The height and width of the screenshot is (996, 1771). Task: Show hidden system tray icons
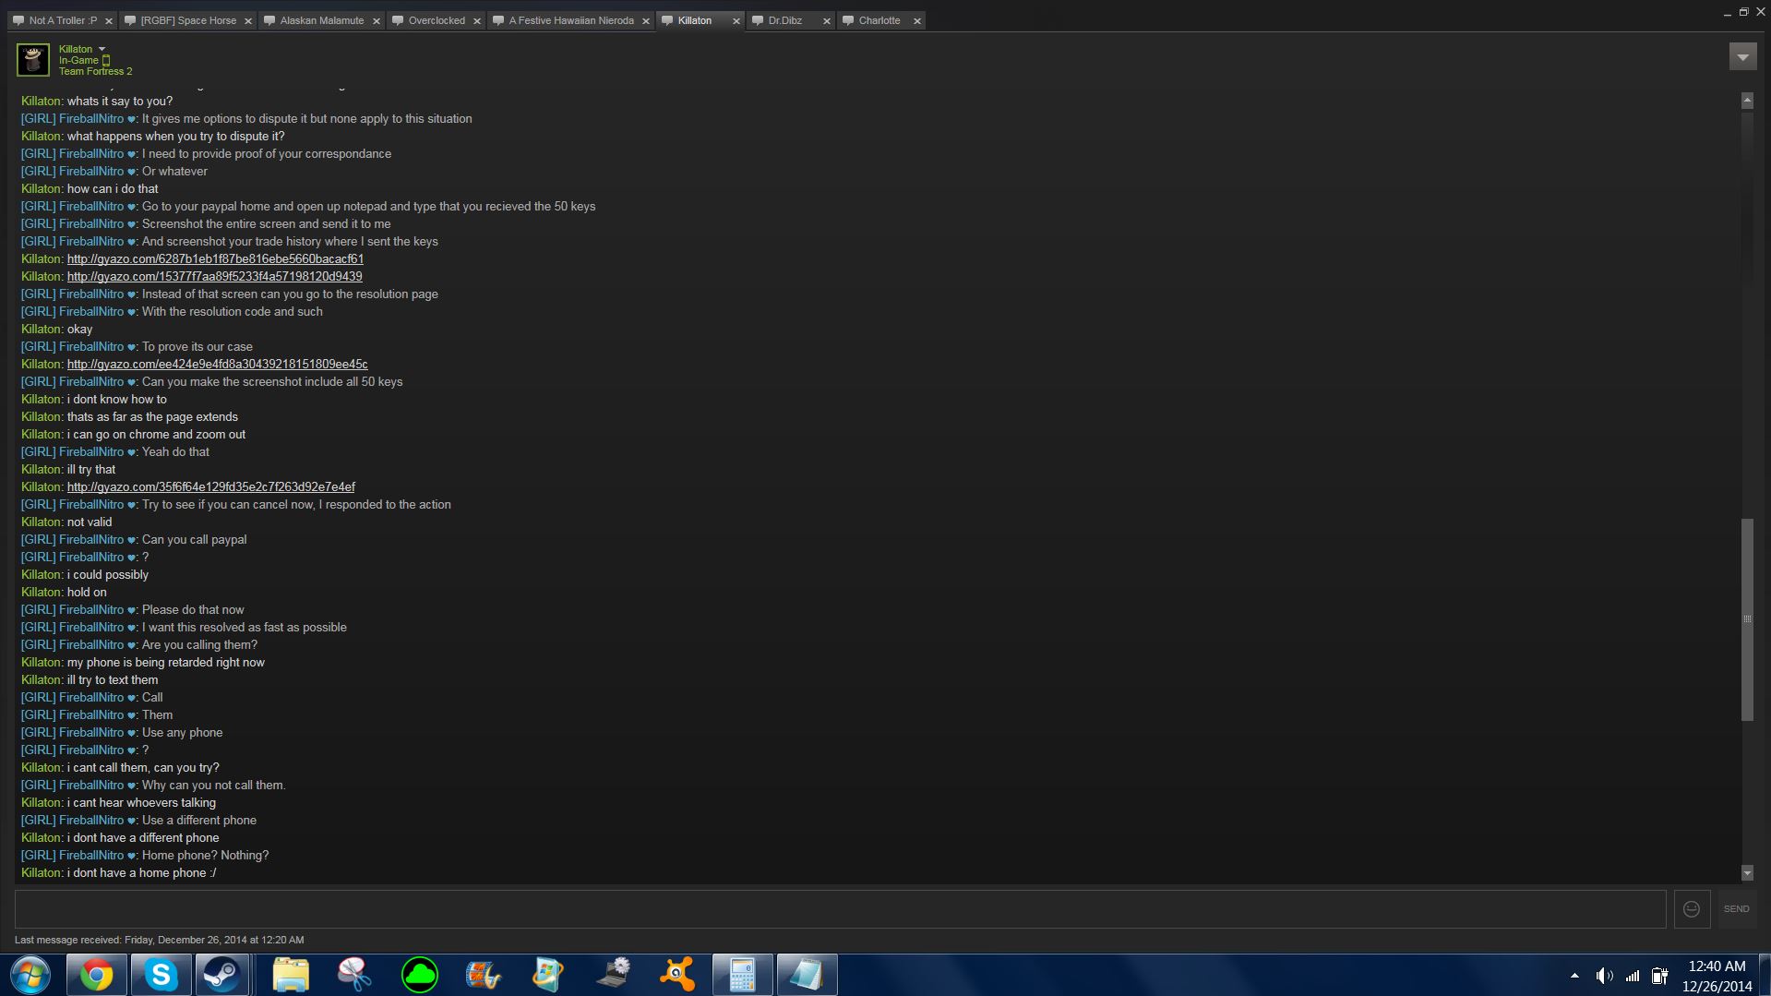pos(1574,976)
